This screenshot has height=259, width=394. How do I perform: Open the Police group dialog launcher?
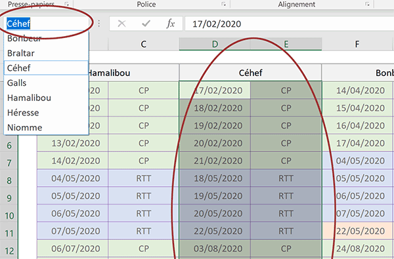[223, 4]
